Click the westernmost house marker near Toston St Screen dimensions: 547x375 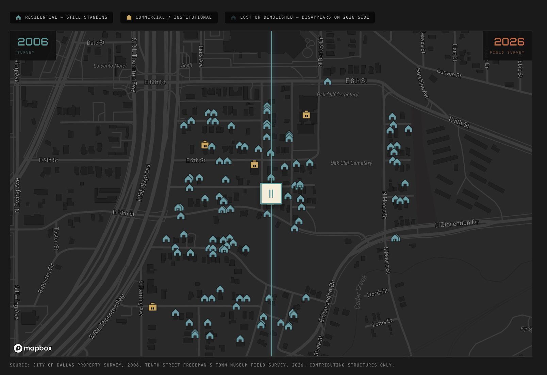166,239
